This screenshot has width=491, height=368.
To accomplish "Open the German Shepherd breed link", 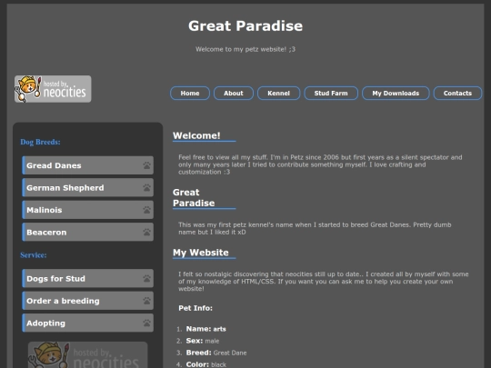I will (87, 187).
